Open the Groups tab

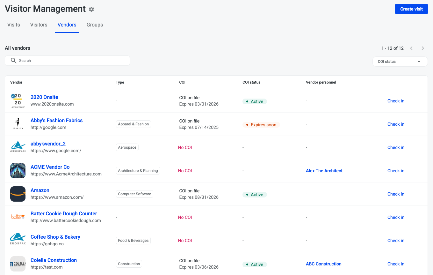pos(95,25)
